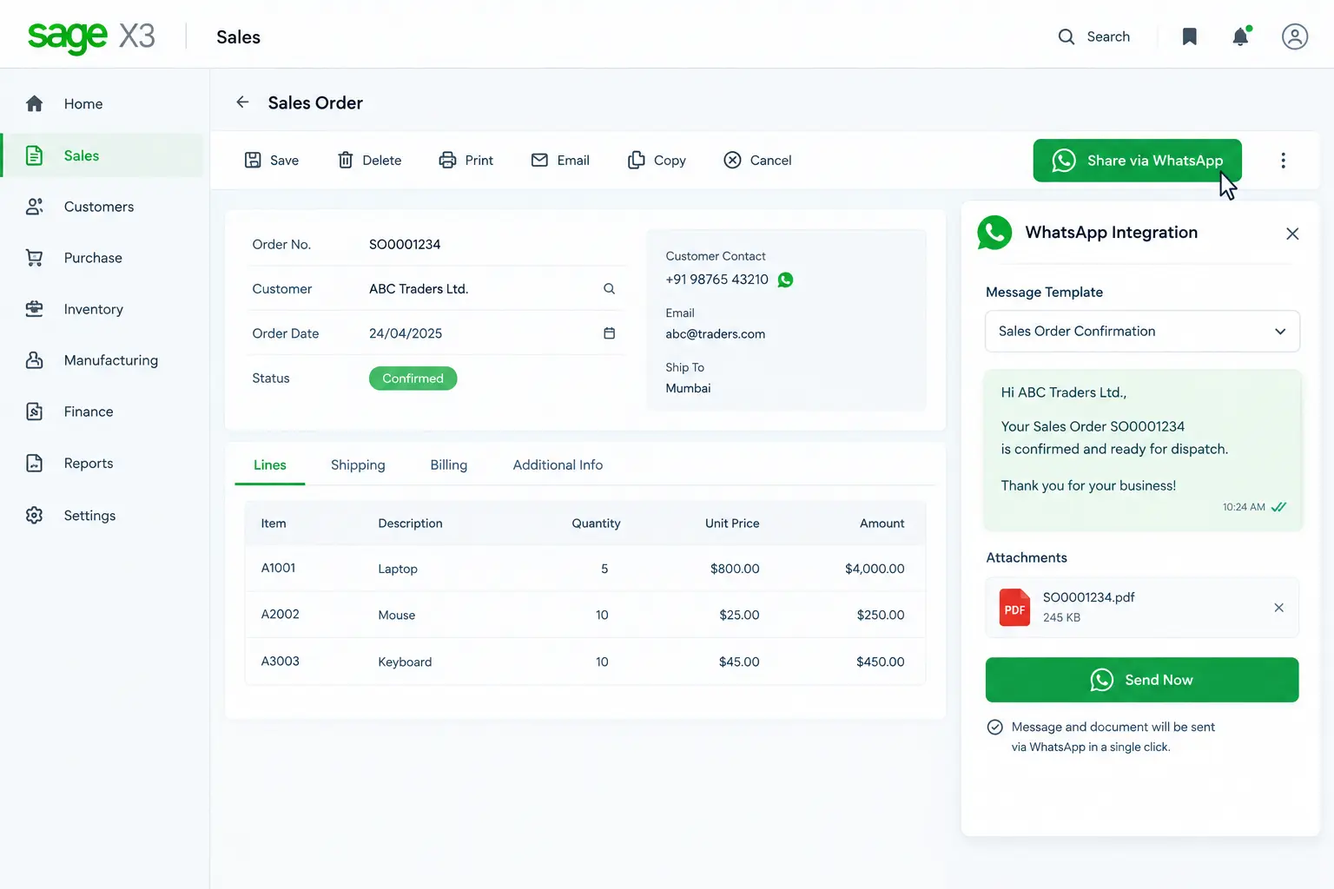The image size is (1334, 889).
Task: Click the SO0001234.pdf attachment name
Action: 1089,597
